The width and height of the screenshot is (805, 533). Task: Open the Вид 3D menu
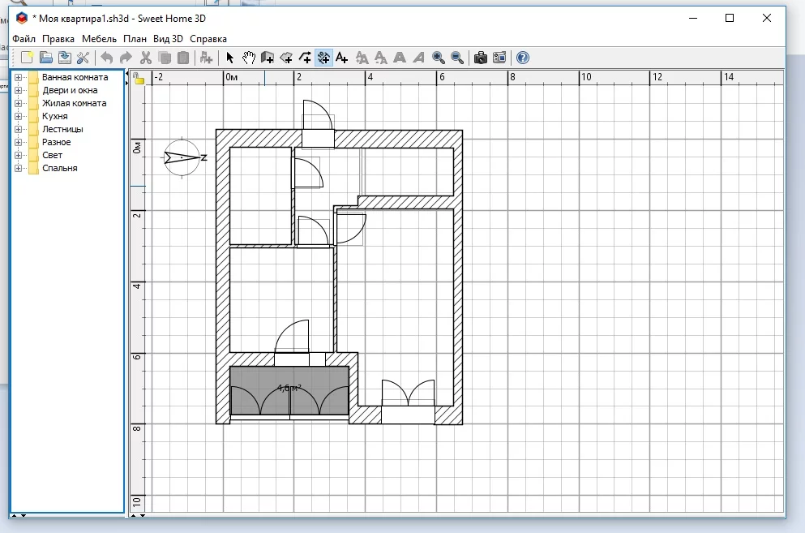click(168, 38)
